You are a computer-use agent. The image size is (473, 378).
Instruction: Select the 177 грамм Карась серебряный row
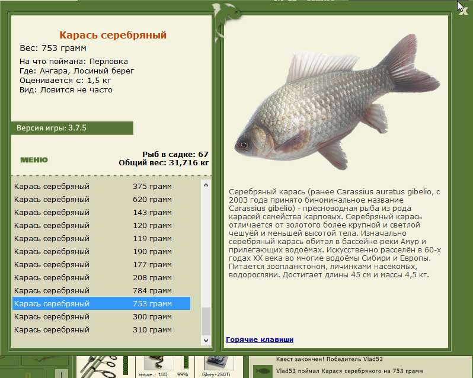pyautogui.click(x=101, y=264)
